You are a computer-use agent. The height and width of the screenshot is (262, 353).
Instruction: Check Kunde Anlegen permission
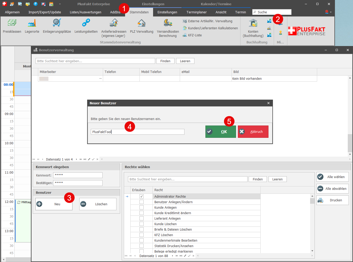tap(142, 207)
